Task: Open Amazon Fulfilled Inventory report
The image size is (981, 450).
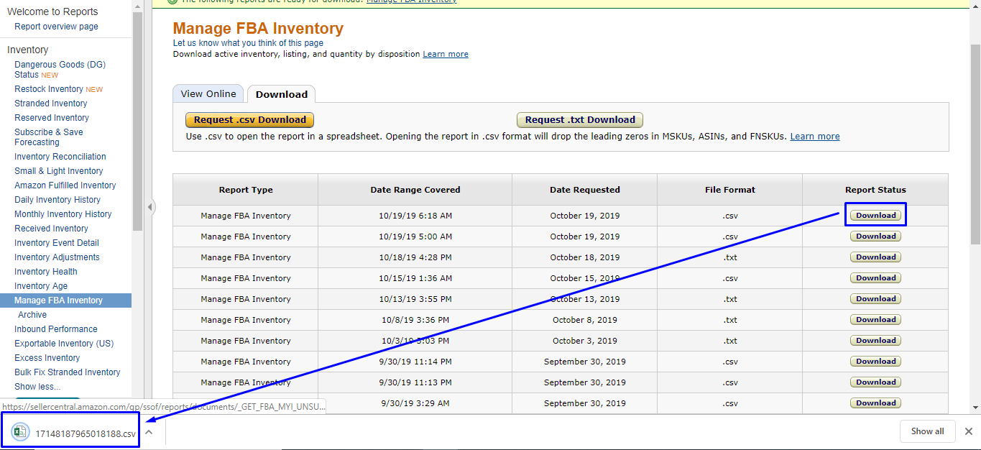Action: point(65,185)
